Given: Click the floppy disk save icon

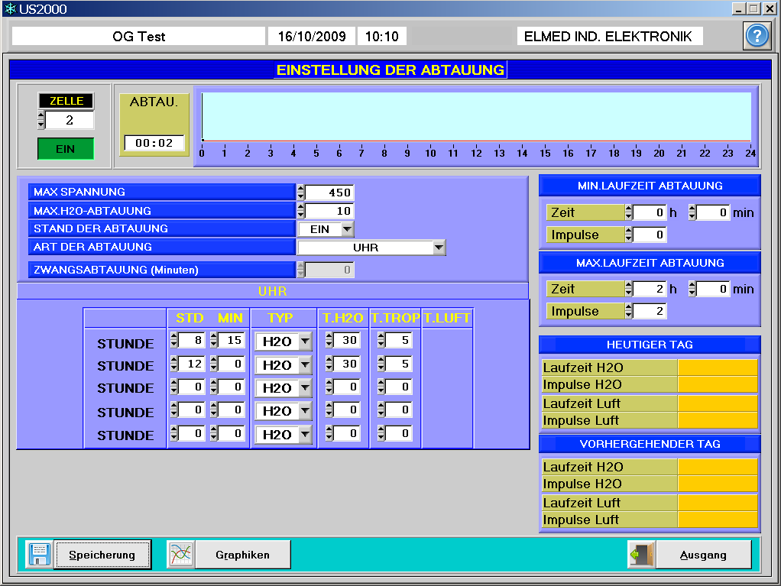Looking at the screenshot, I should (x=38, y=555).
